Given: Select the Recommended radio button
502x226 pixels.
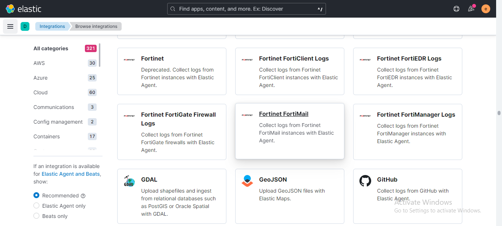Looking at the screenshot, I should pyautogui.click(x=36, y=195).
